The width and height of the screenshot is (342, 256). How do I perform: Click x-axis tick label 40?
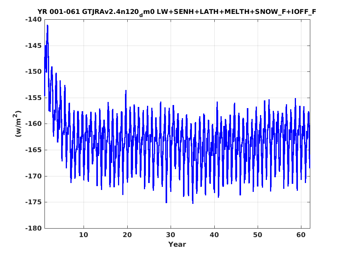click(x=214, y=235)
